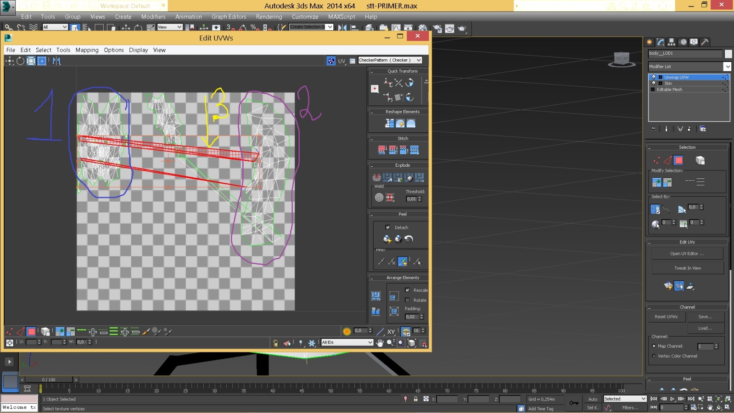Click the timeline slider showing 0 / 100
Image resolution: width=734 pixels, height=413 pixels.
coord(49,379)
